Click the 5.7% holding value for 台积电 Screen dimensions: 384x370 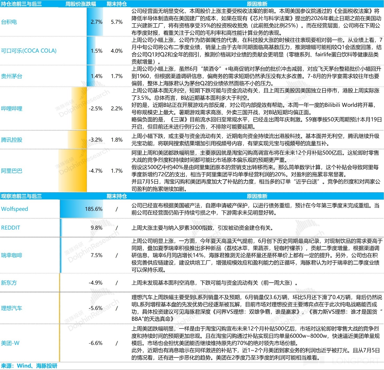click(117, 22)
